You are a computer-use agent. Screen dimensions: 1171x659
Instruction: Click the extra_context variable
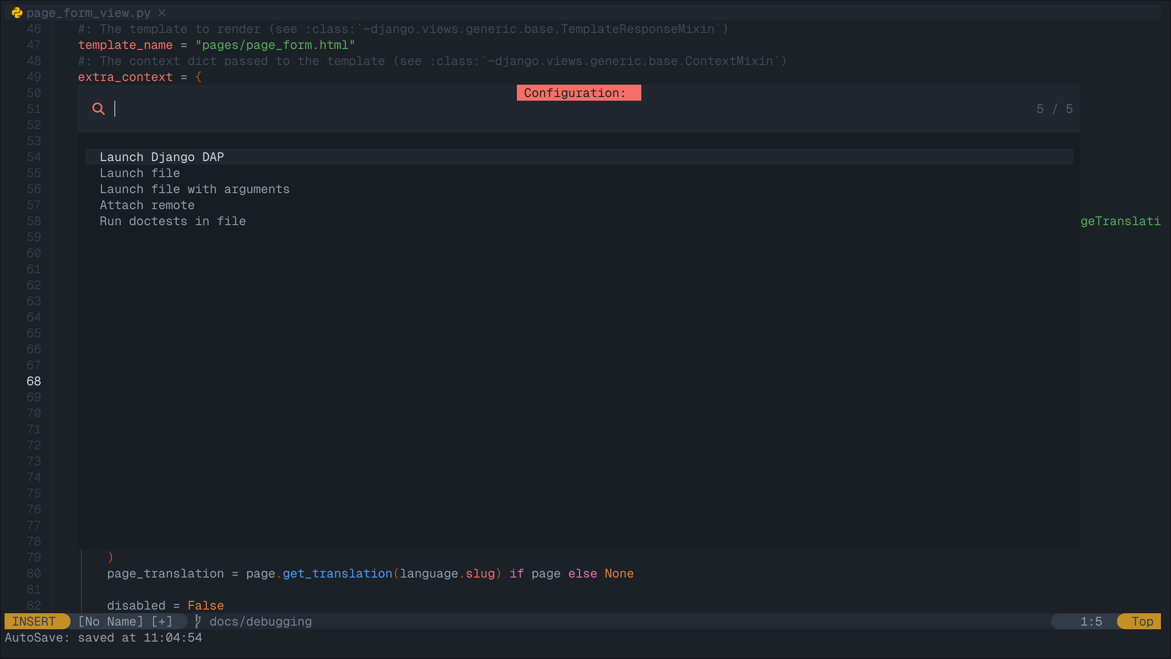(125, 77)
